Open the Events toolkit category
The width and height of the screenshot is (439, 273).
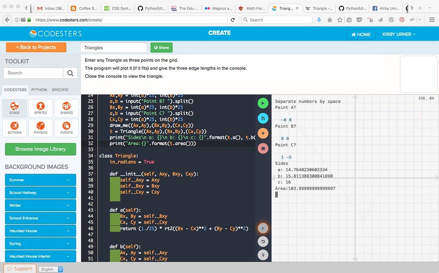tap(66, 128)
